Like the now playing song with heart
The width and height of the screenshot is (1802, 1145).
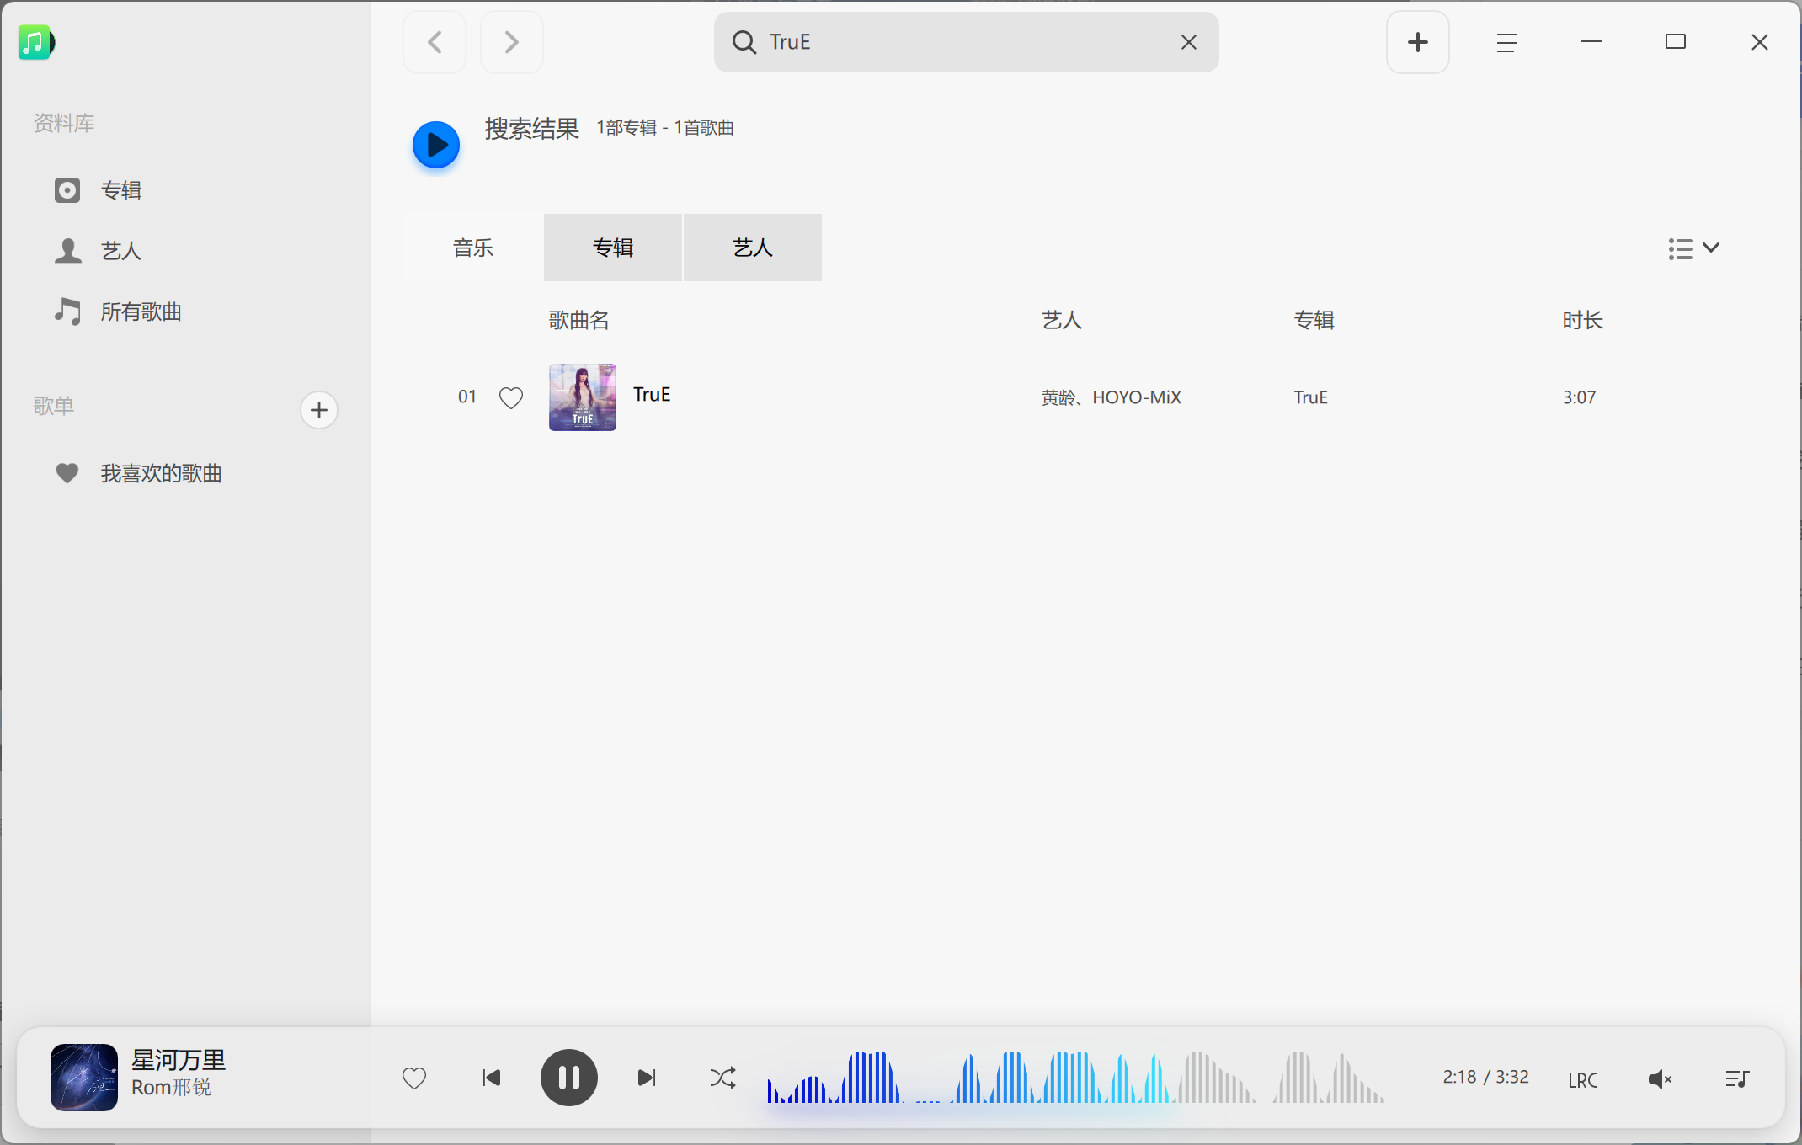pos(414,1078)
